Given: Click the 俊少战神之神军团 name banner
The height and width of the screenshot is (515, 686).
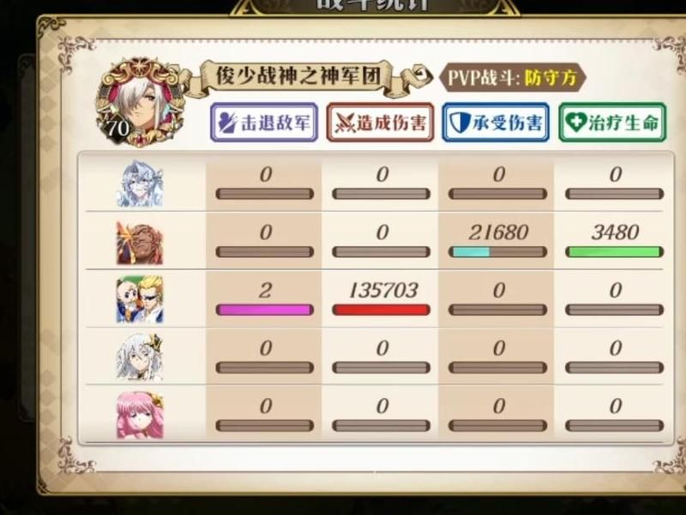Looking at the screenshot, I should pyautogui.click(x=298, y=76).
